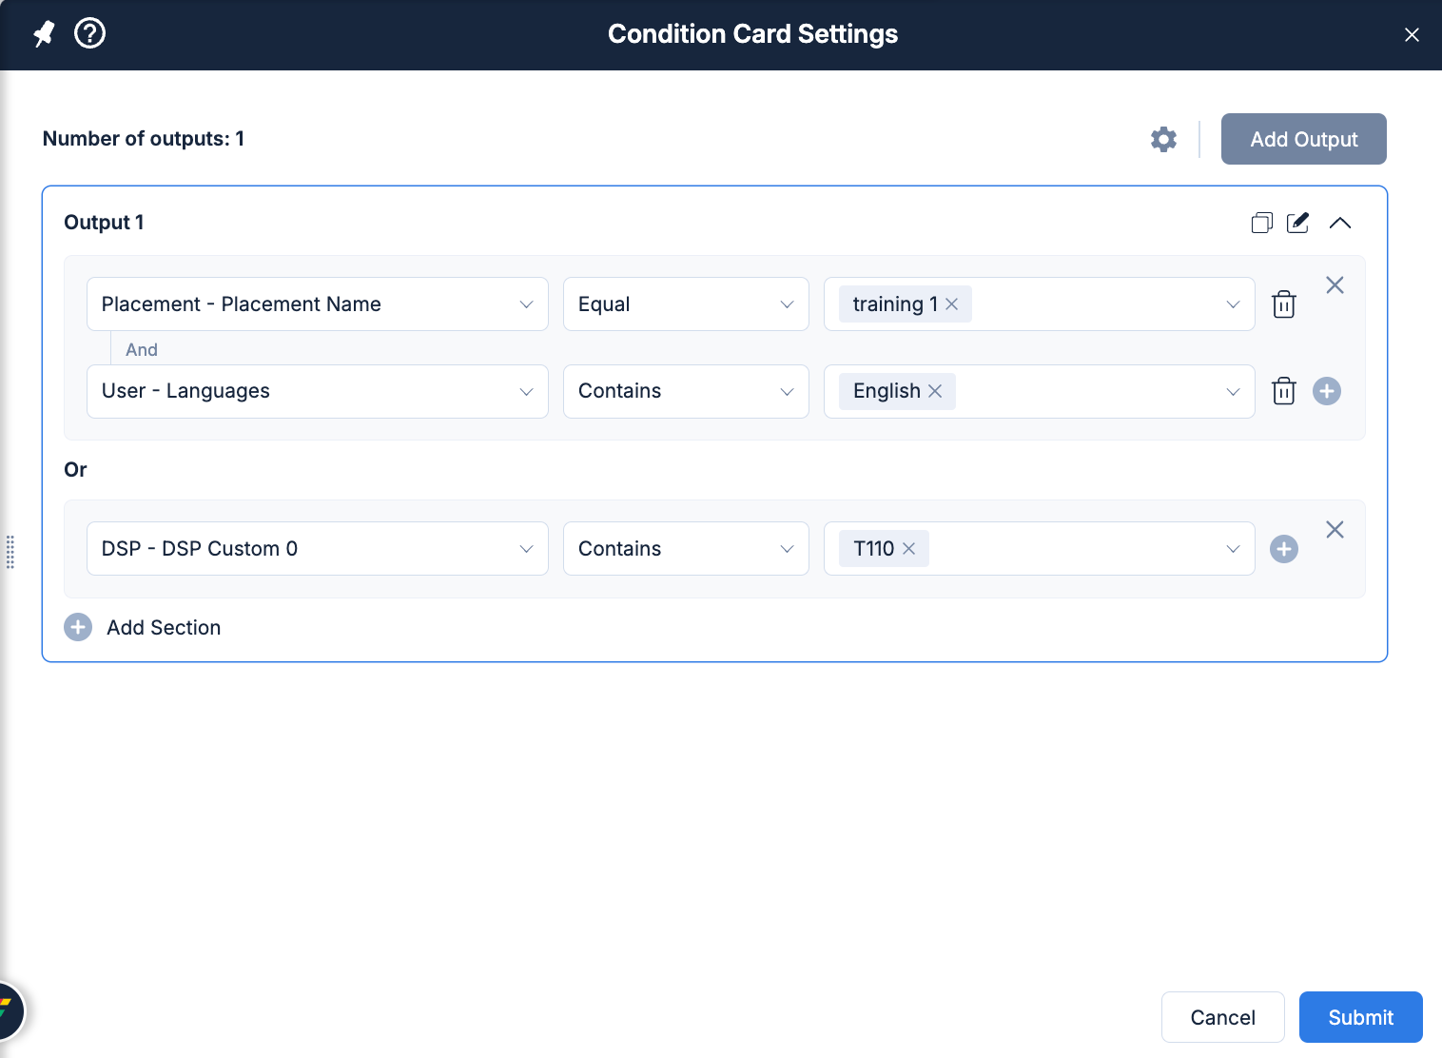
Task: Click Number of outputs: 1 text
Action: coord(144,139)
